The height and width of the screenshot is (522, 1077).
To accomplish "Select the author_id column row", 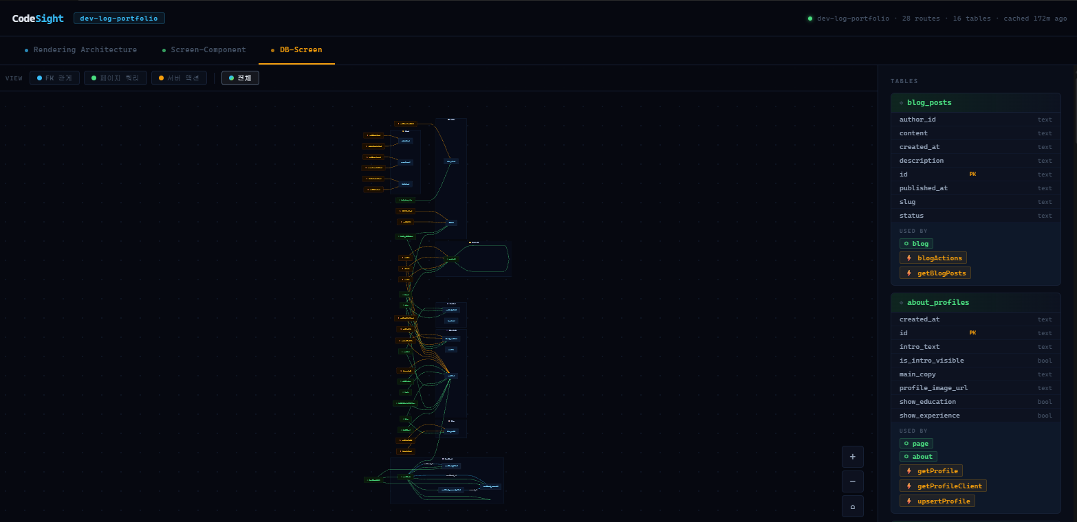I will coord(976,120).
